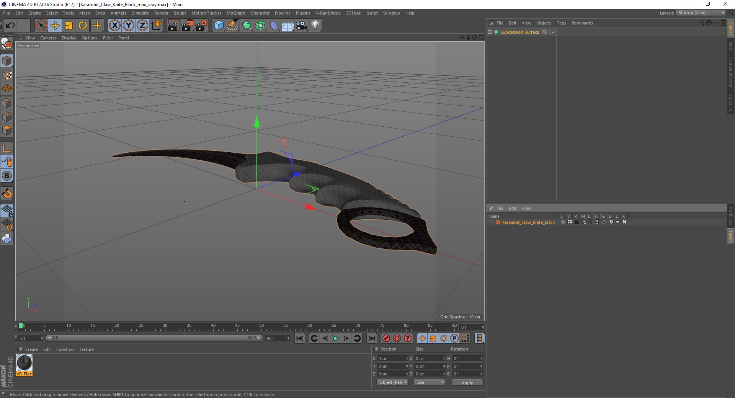
Task: Click Play Forwards button
Action: [335, 338]
